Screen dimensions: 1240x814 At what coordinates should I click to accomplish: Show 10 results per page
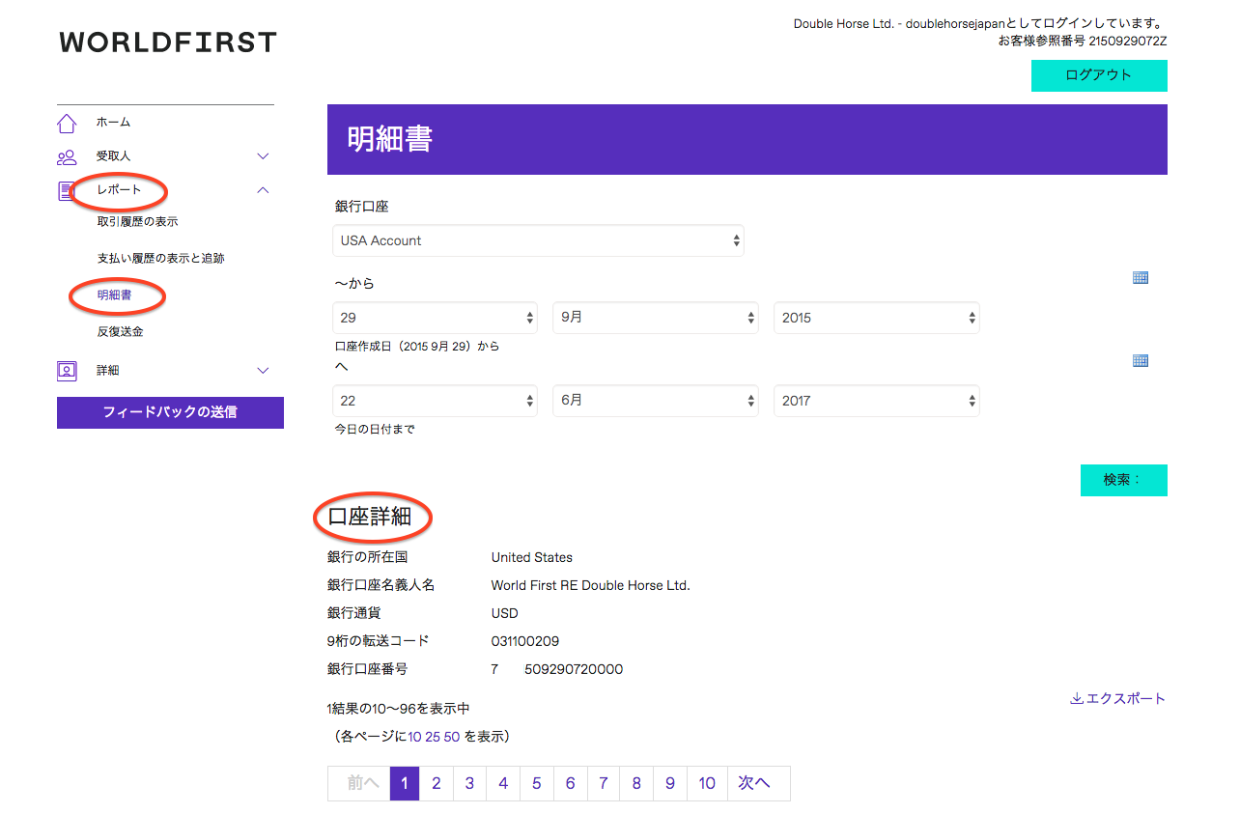(414, 737)
